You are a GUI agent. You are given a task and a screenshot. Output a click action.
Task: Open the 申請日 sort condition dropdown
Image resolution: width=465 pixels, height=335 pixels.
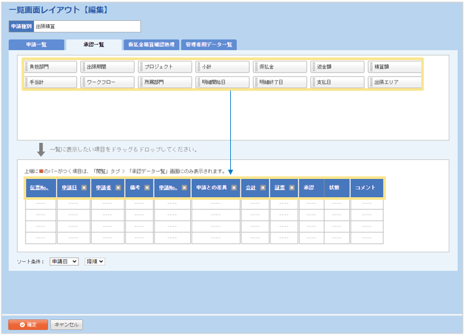point(64,261)
